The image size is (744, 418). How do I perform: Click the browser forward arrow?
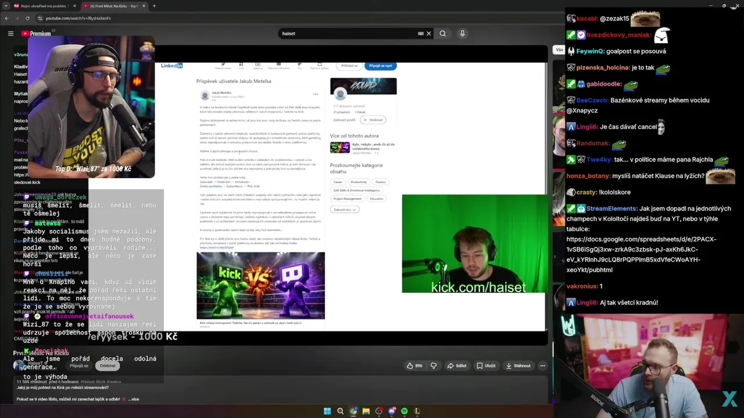coord(17,18)
